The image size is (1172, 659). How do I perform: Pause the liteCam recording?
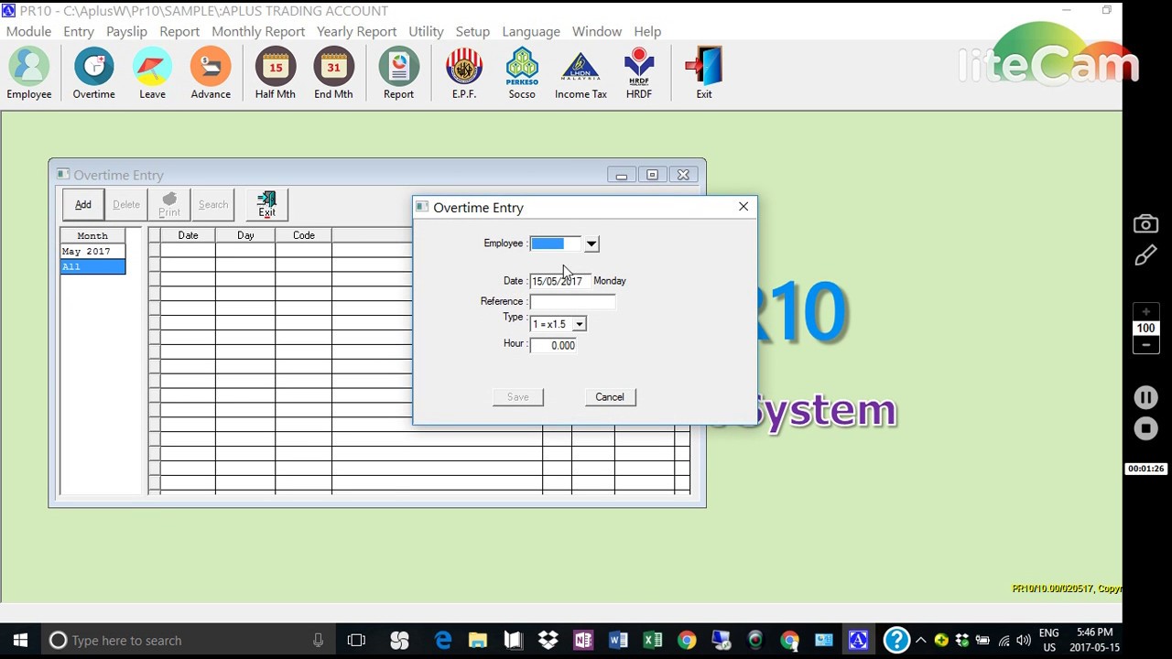coord(1145,397)
